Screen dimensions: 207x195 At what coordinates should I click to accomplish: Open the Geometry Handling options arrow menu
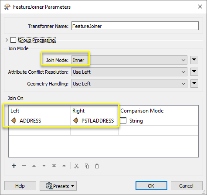tap(194, 83)
